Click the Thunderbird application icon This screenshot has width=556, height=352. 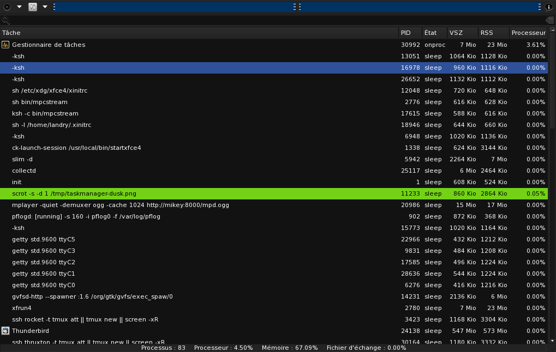[x=5, y=331]
